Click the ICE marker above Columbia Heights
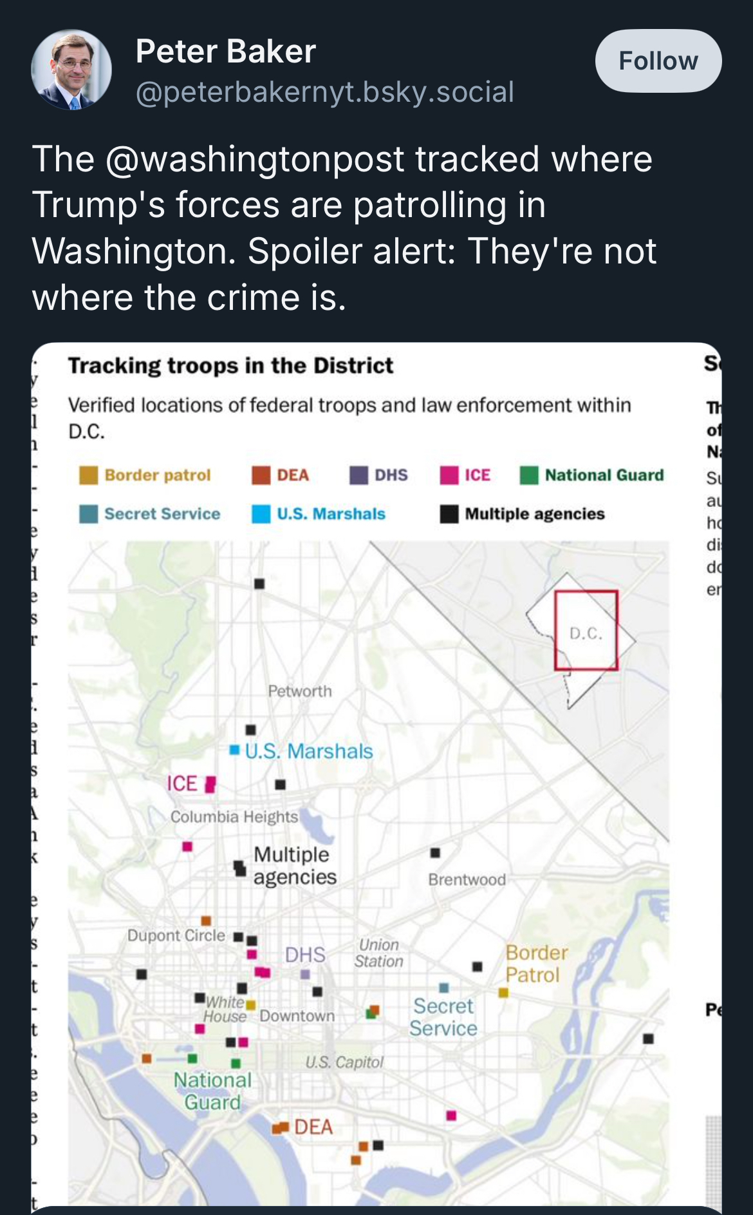753x1215 pixels. click(x=210, y=784)
